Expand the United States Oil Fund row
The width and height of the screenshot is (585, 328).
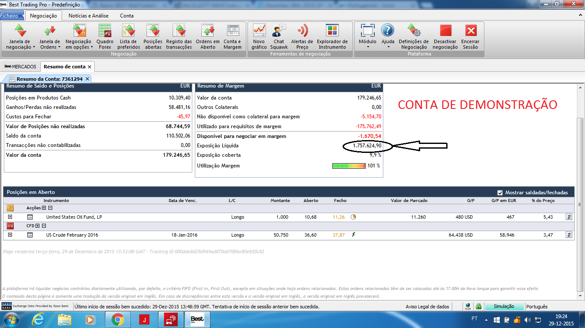(10, 217)
